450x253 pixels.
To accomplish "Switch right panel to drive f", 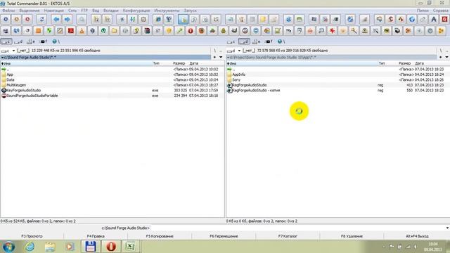I will 269,41.
